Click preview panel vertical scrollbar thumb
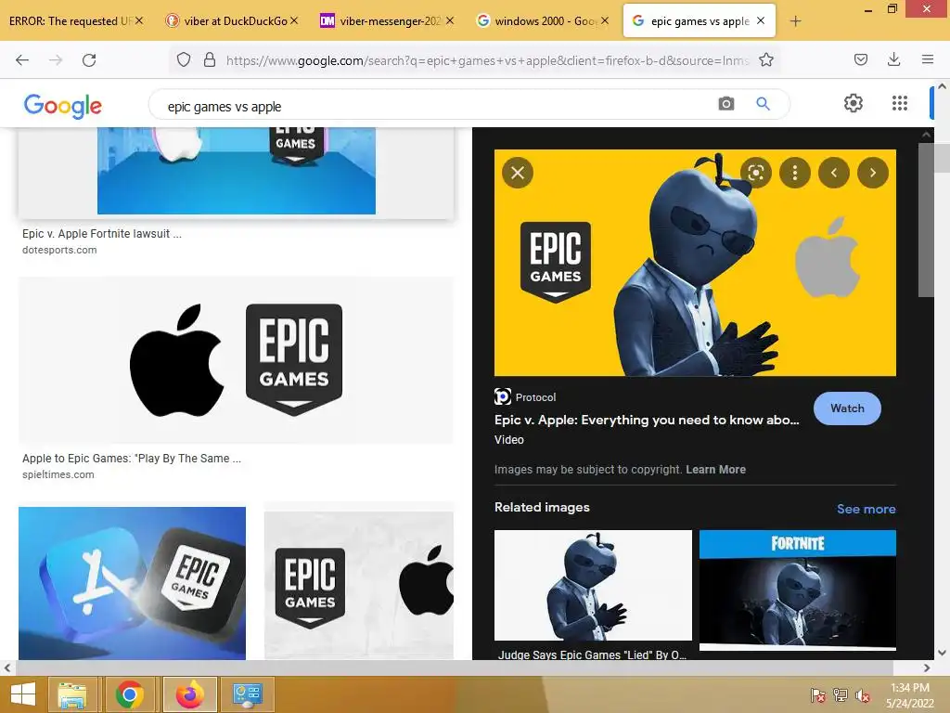 [x=926, y=219]
